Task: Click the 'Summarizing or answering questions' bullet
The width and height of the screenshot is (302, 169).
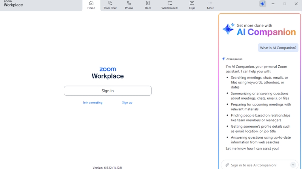Action: tap(260, 96)
